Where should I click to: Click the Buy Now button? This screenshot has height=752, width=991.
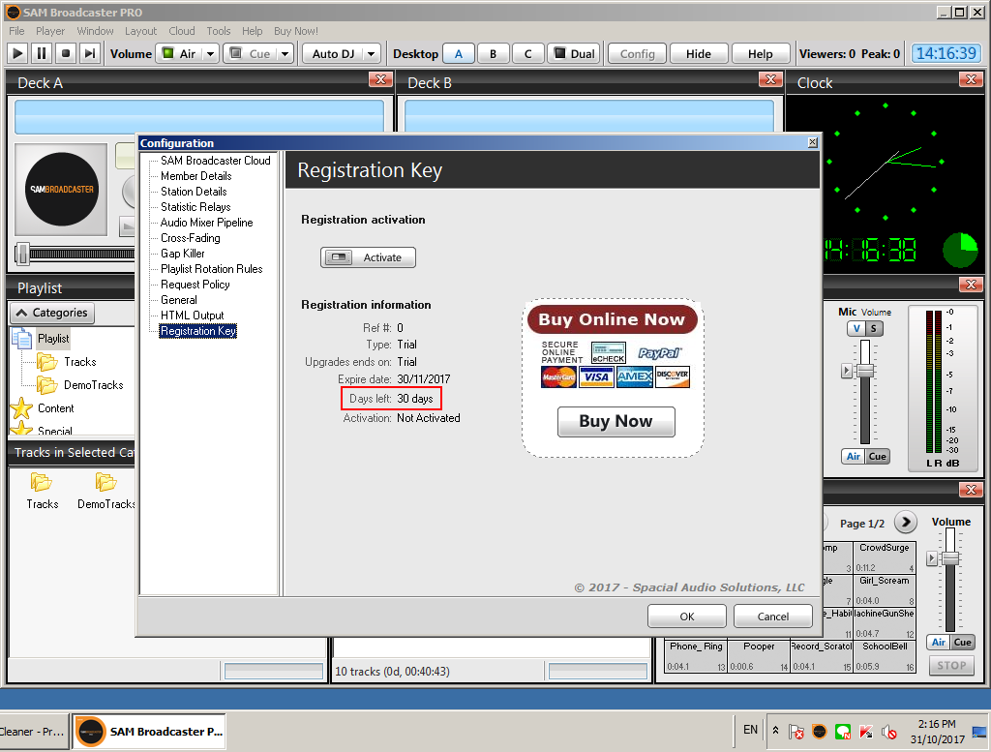click(x=616, y=421)
